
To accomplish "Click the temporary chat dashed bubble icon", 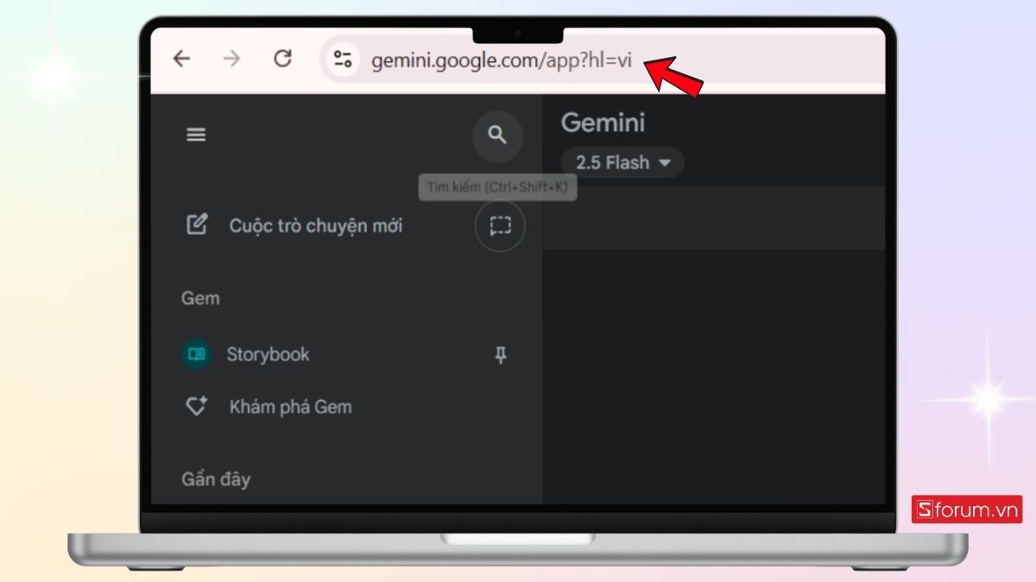I will pos(500,226).
